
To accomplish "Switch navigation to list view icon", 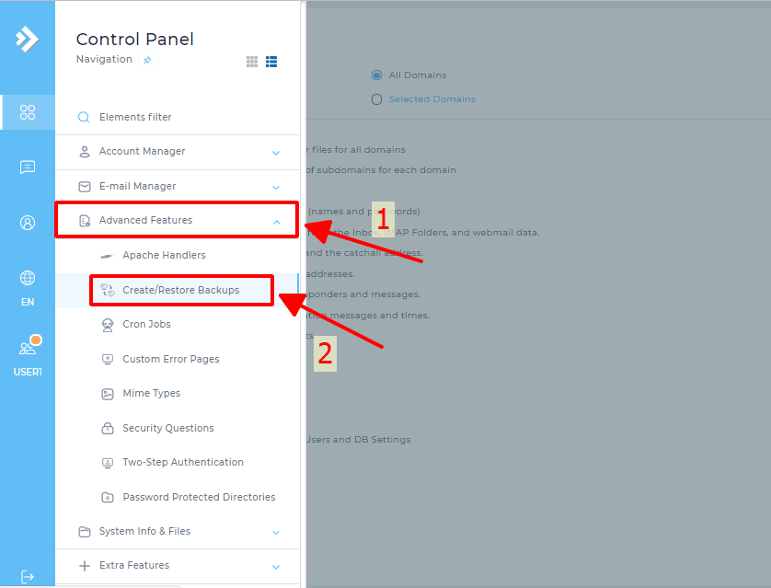I will coord(271,62).
